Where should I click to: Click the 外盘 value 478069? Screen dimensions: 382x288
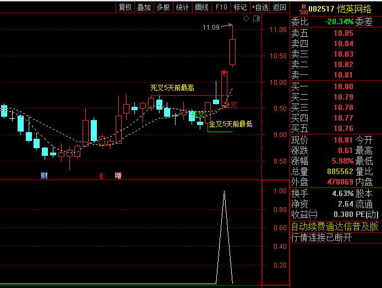[x=340, y=182]
